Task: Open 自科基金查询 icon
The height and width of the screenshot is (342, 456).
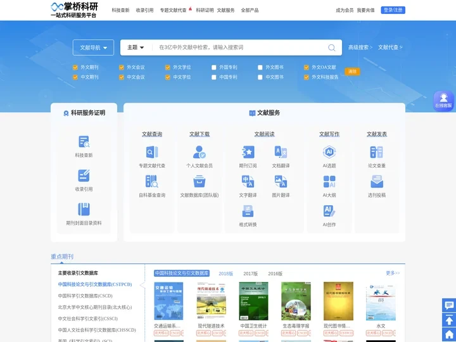Action: 152,181
